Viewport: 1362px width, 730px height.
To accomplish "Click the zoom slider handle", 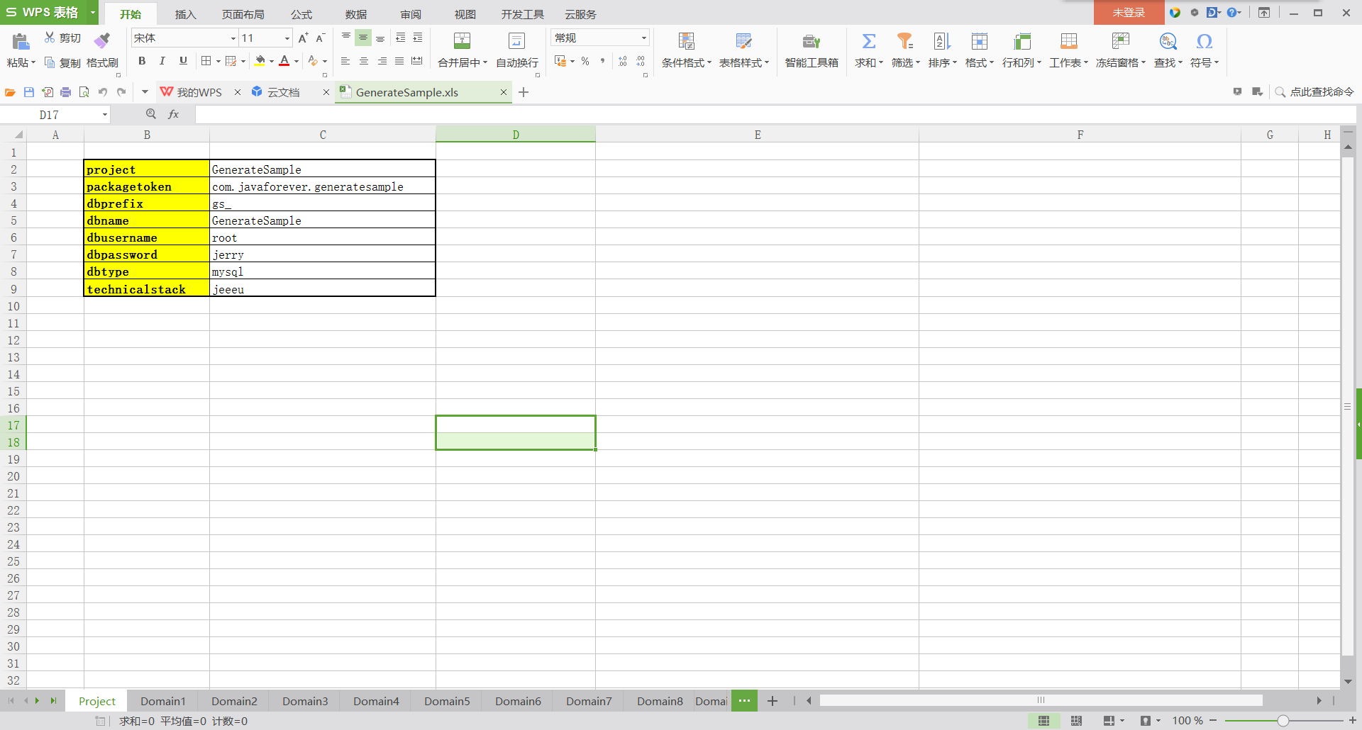I will click(x=1283, y=721).
